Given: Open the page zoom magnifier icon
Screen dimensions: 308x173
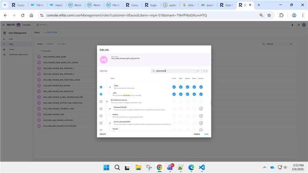Looking at the screenshot, I should (261, 15).
